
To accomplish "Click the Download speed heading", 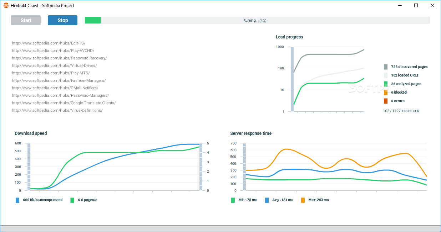I will point(31,133).
